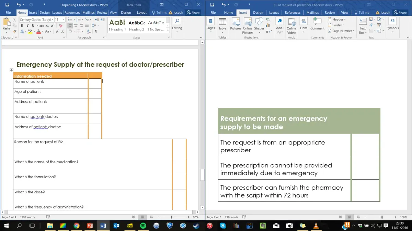
Task: Center-align text in Paragraph group
Action: tap(76, 26)
